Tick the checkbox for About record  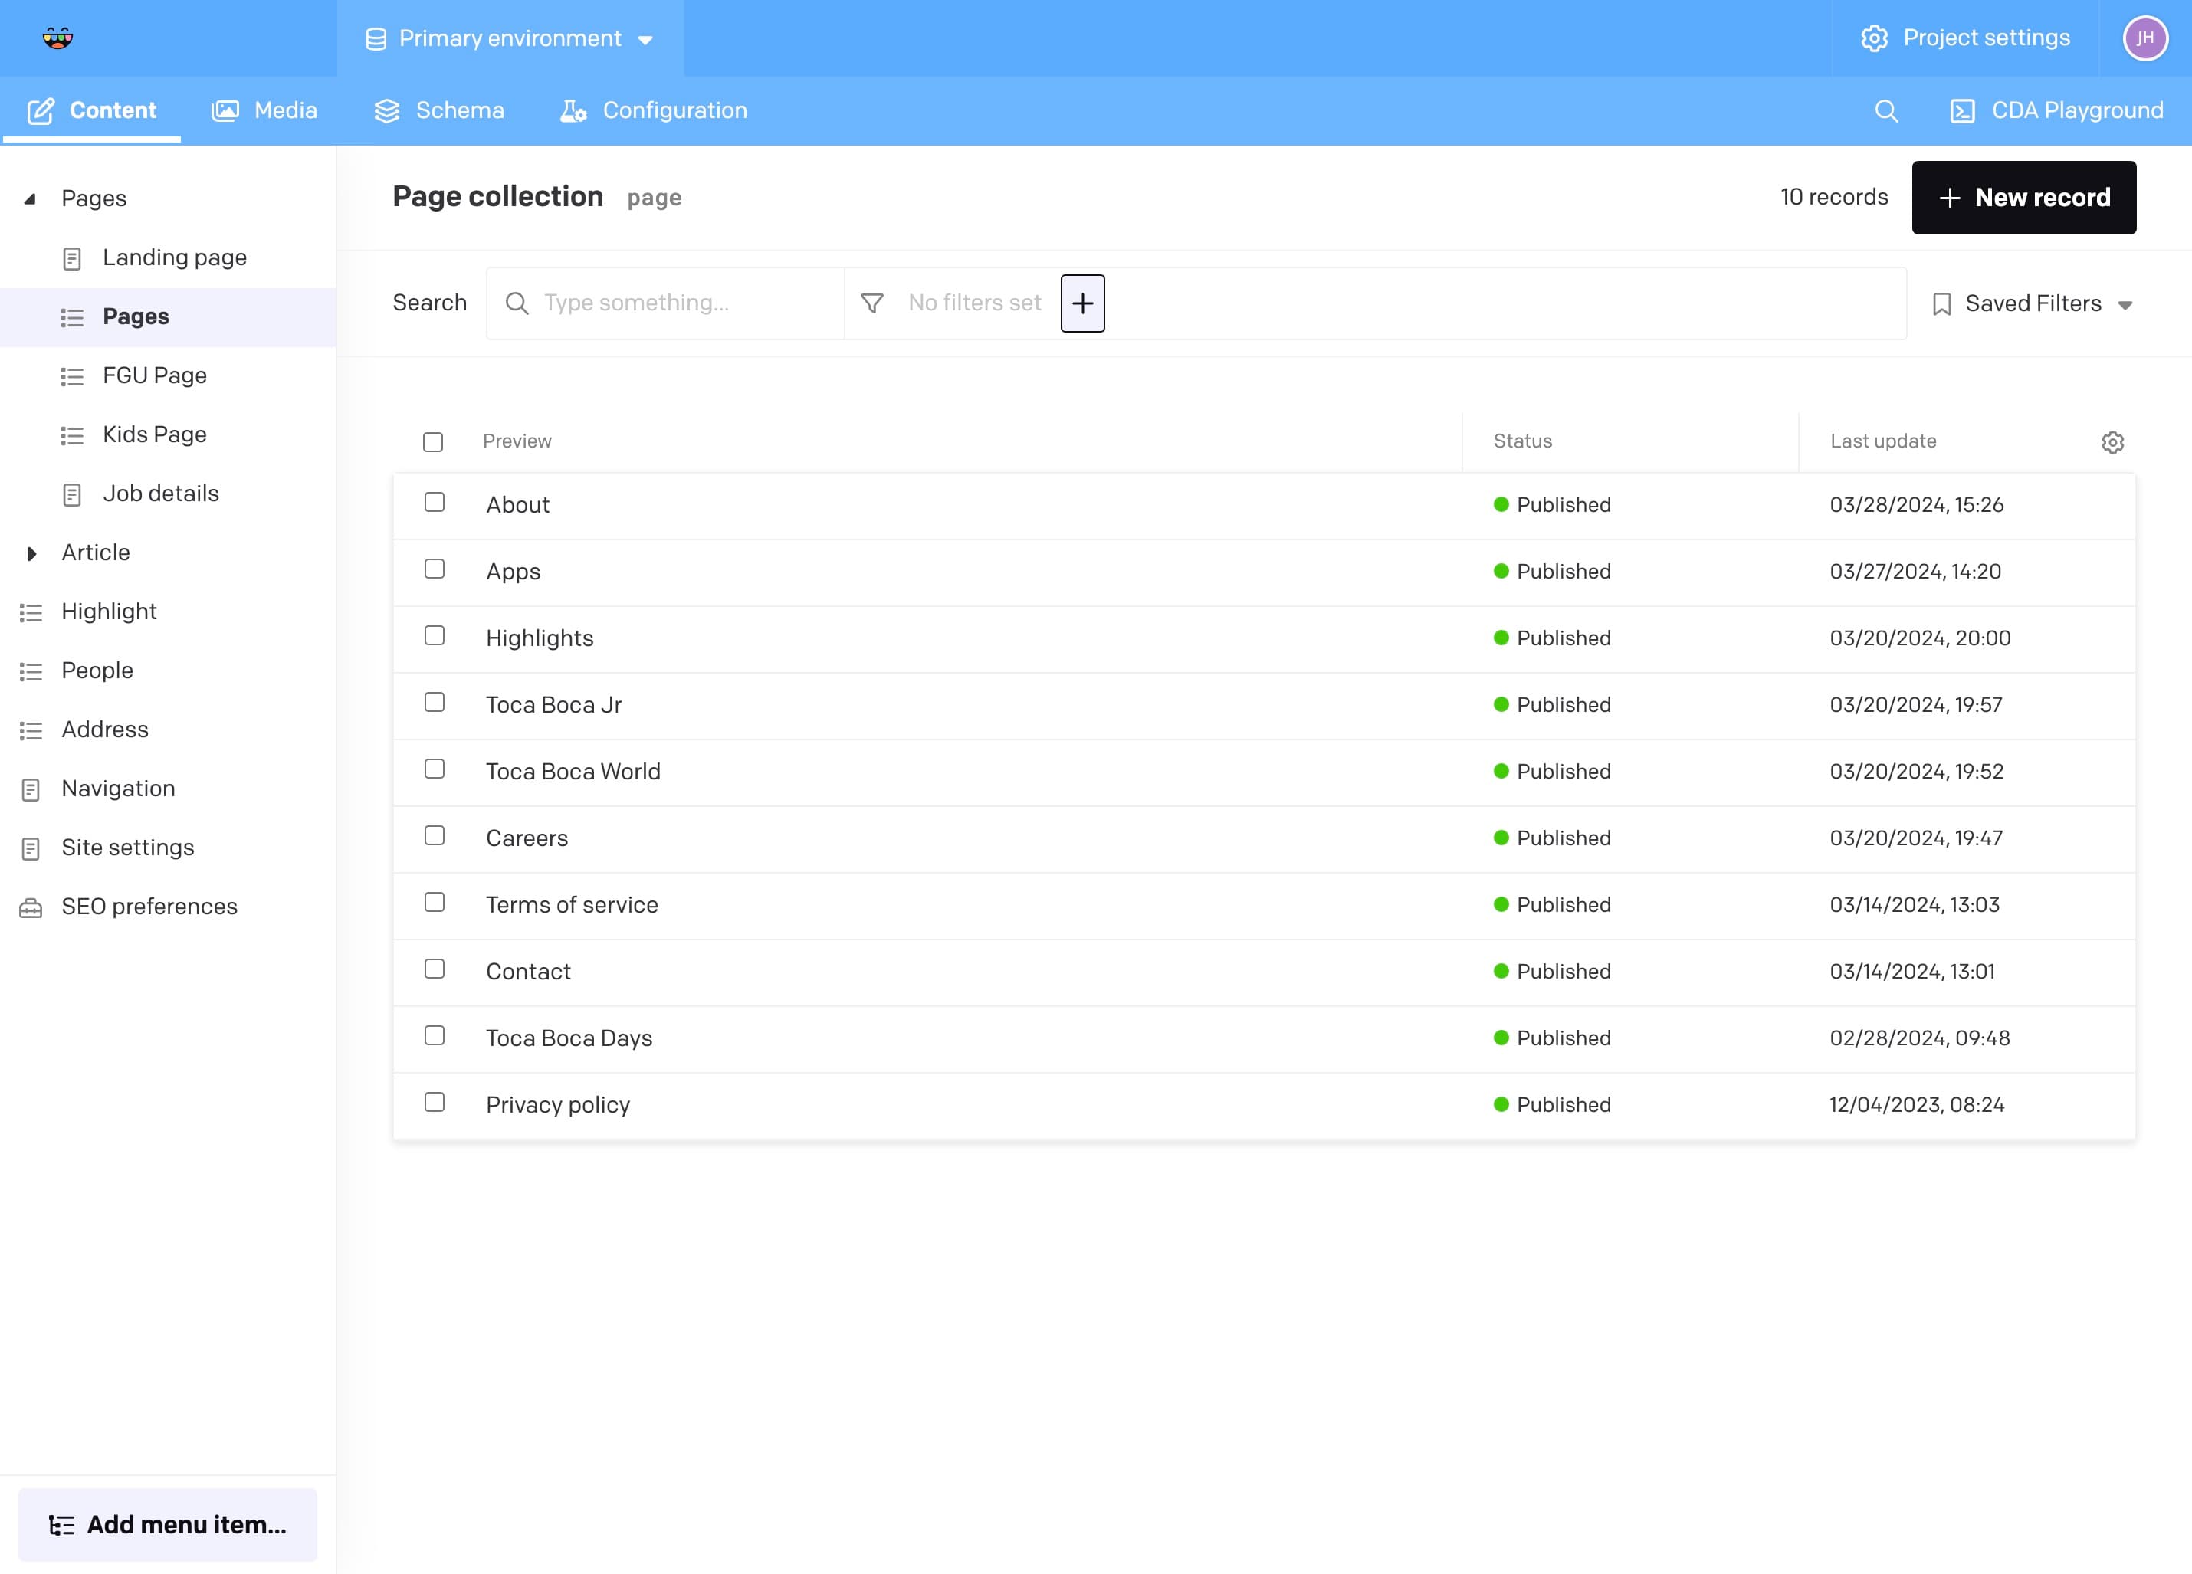435,503
